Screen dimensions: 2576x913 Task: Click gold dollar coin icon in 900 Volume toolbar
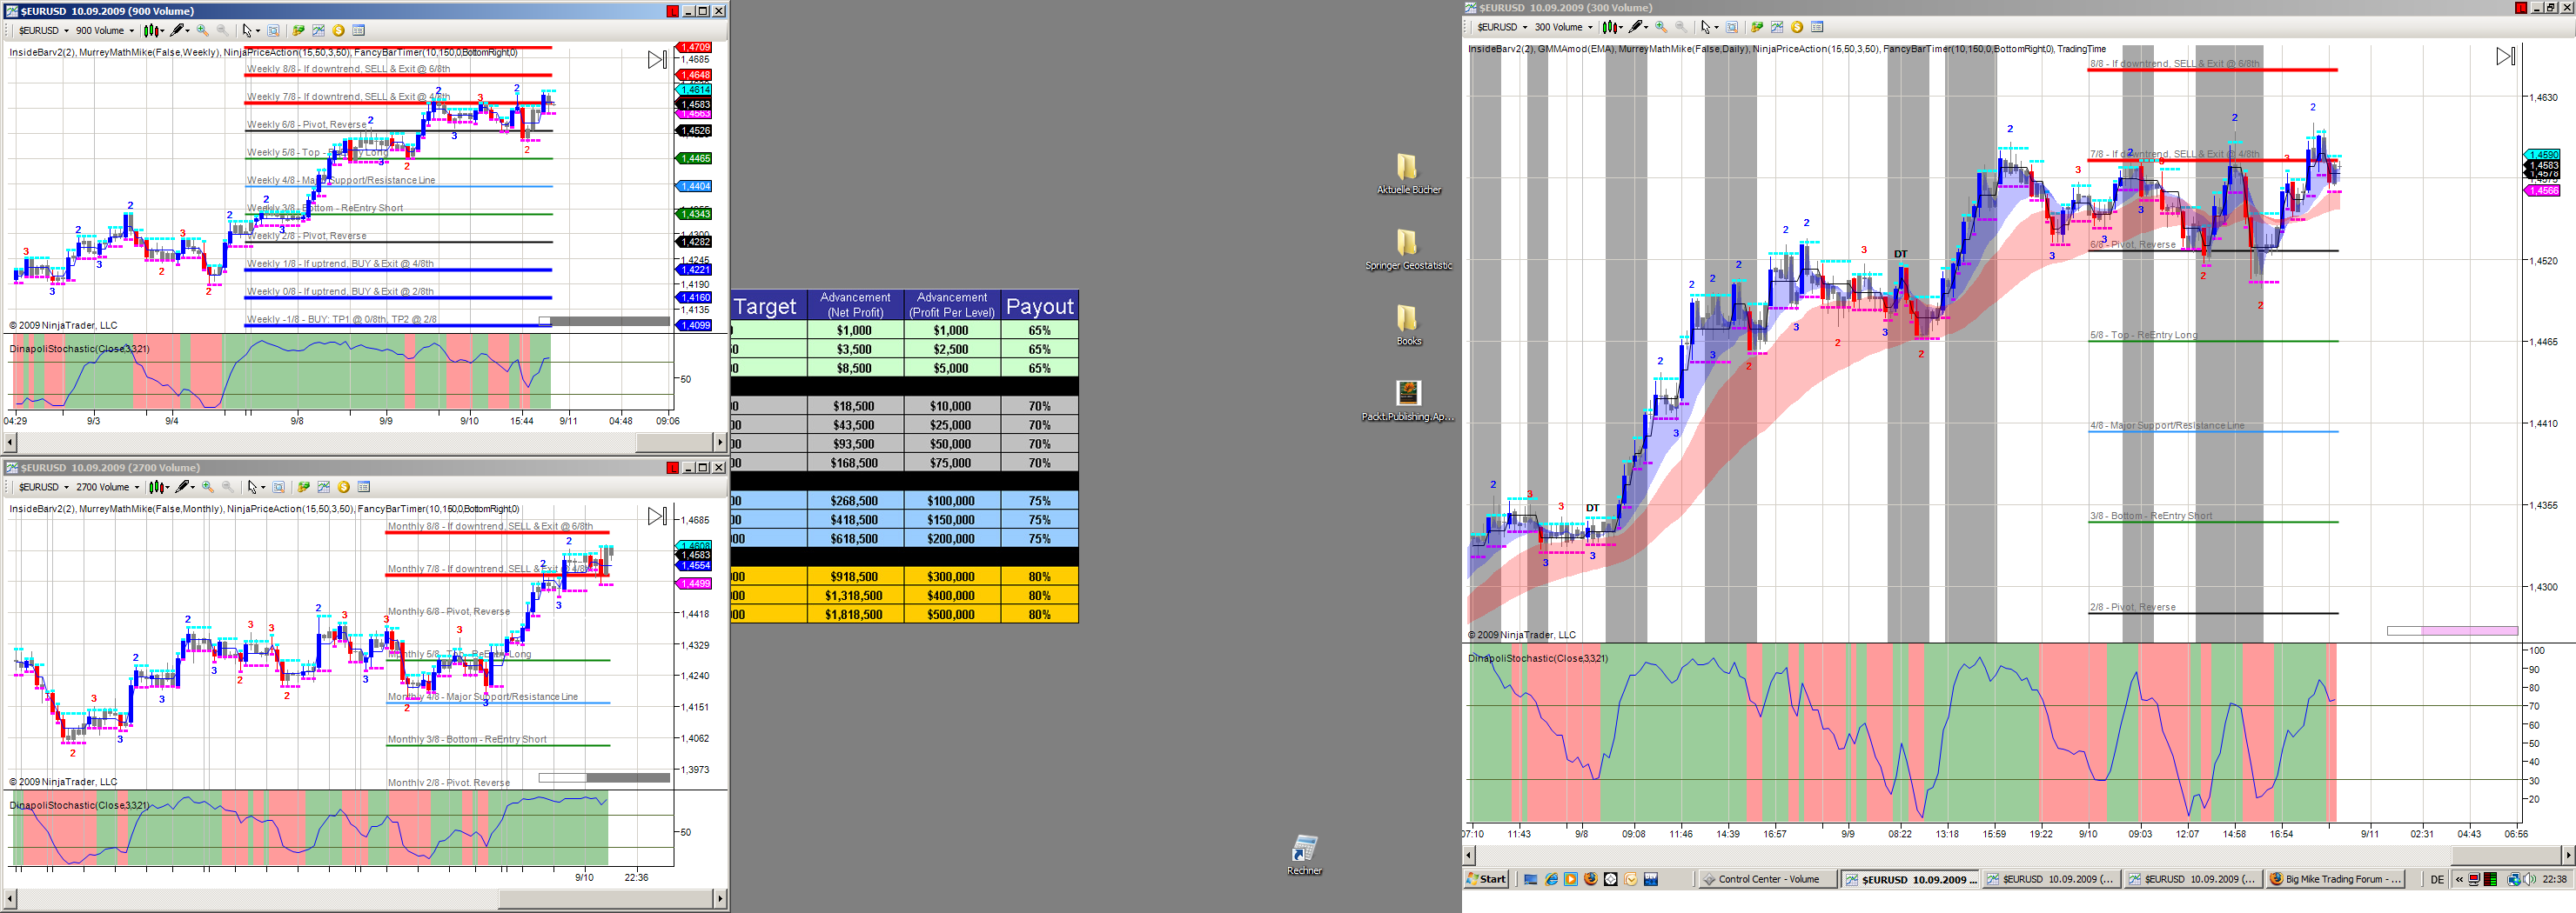click(x=338, y=31)
